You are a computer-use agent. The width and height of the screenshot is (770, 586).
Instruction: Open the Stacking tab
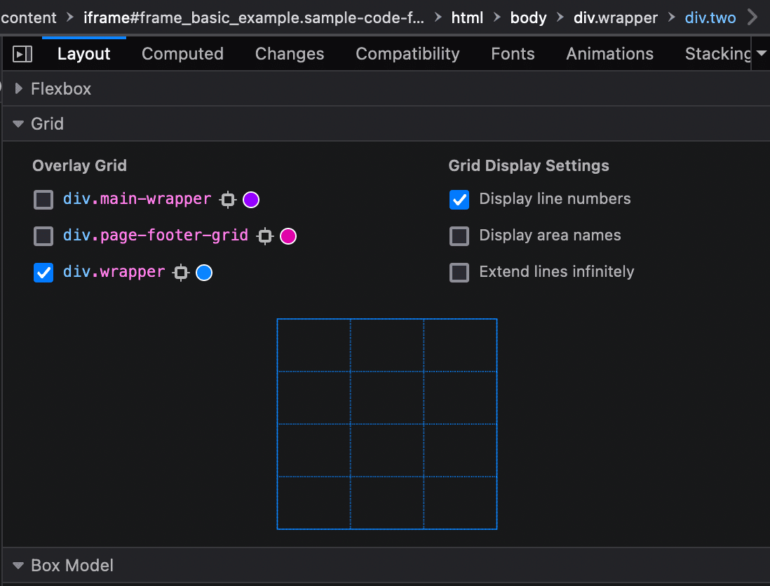[x=718, y=54]
